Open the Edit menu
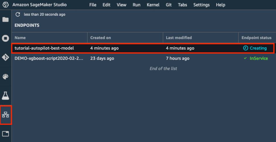The width and height of the screenshot is (276, 142). tap(107, 5)
